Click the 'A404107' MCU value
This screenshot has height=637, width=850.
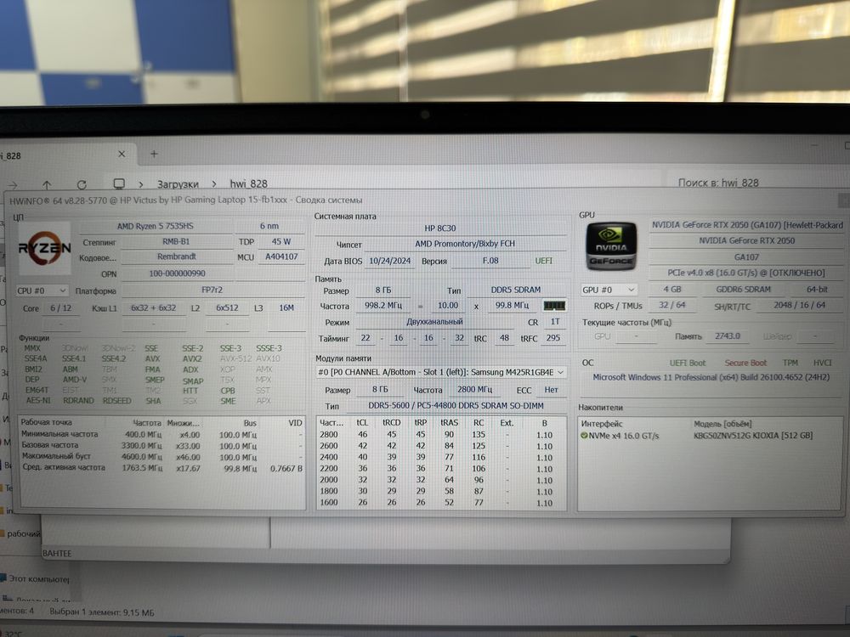coord(281,256)
